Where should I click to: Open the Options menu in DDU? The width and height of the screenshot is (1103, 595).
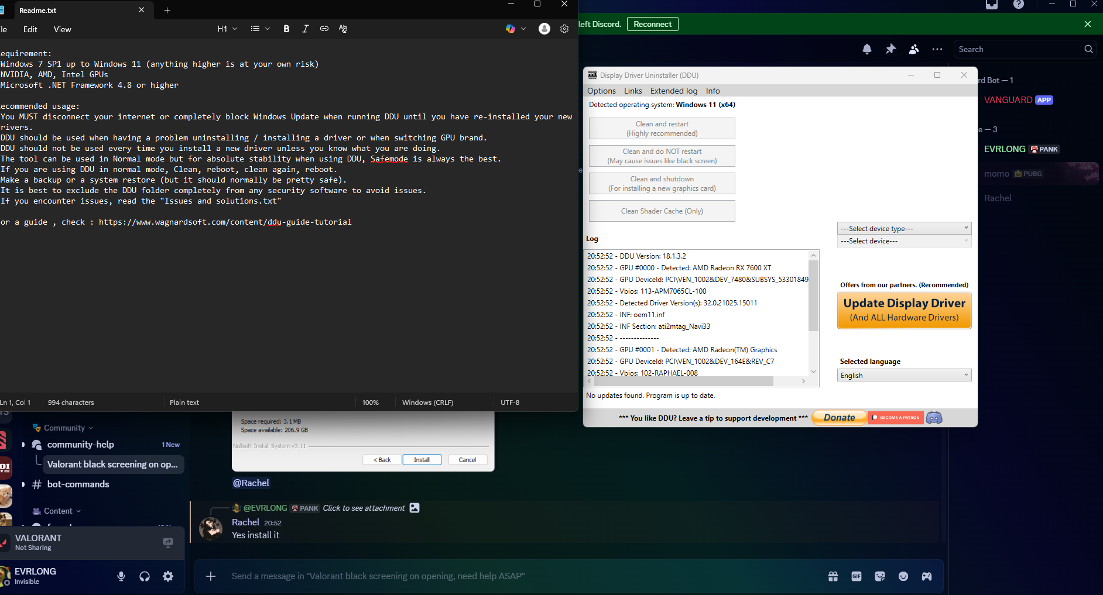(601, 91)
